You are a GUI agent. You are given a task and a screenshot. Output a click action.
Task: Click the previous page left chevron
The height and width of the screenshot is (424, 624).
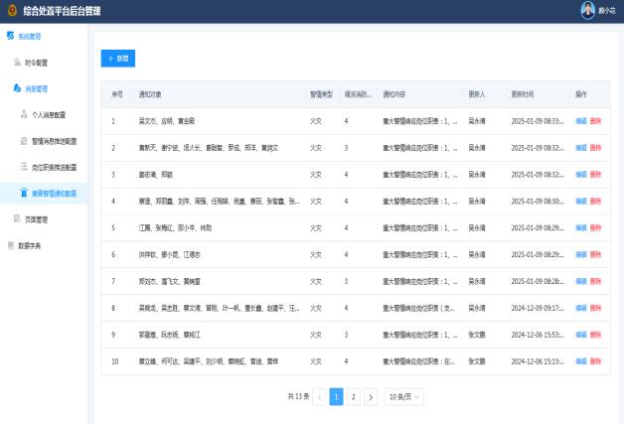[319, 397]
